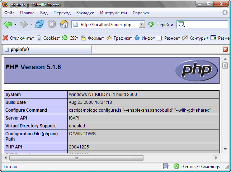Open the Справка menu
The height and width of the screenshot is (172, 231).
click(141, 13)
